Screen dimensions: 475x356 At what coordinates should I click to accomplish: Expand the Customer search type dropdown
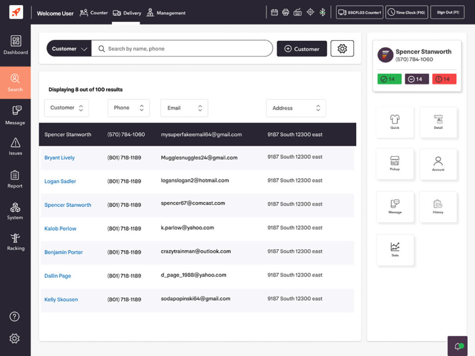69,49
